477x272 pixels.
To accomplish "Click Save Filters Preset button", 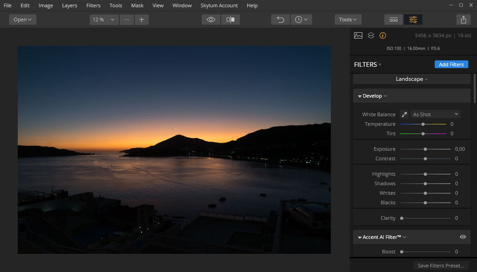I will pos(441,266).
